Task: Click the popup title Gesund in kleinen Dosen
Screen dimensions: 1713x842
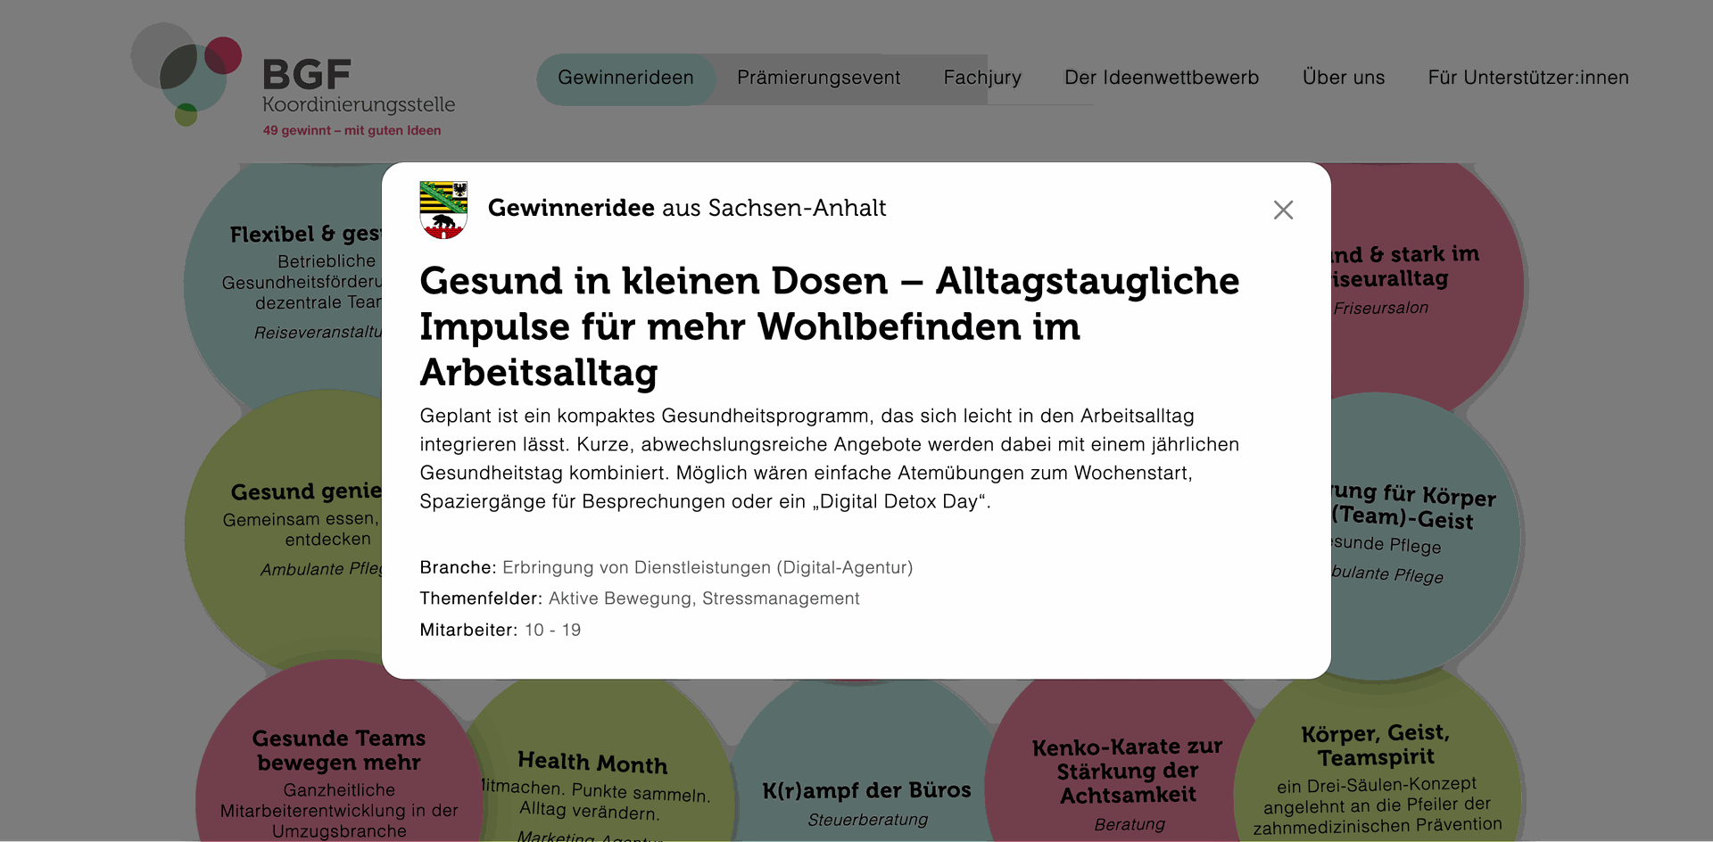Action: click(829, 326)
